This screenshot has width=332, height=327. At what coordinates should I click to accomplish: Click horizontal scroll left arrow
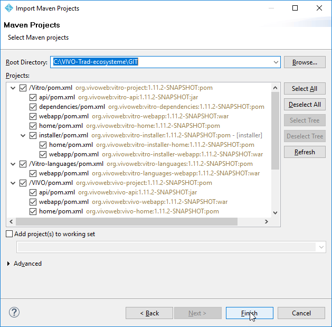pos(11,222)
